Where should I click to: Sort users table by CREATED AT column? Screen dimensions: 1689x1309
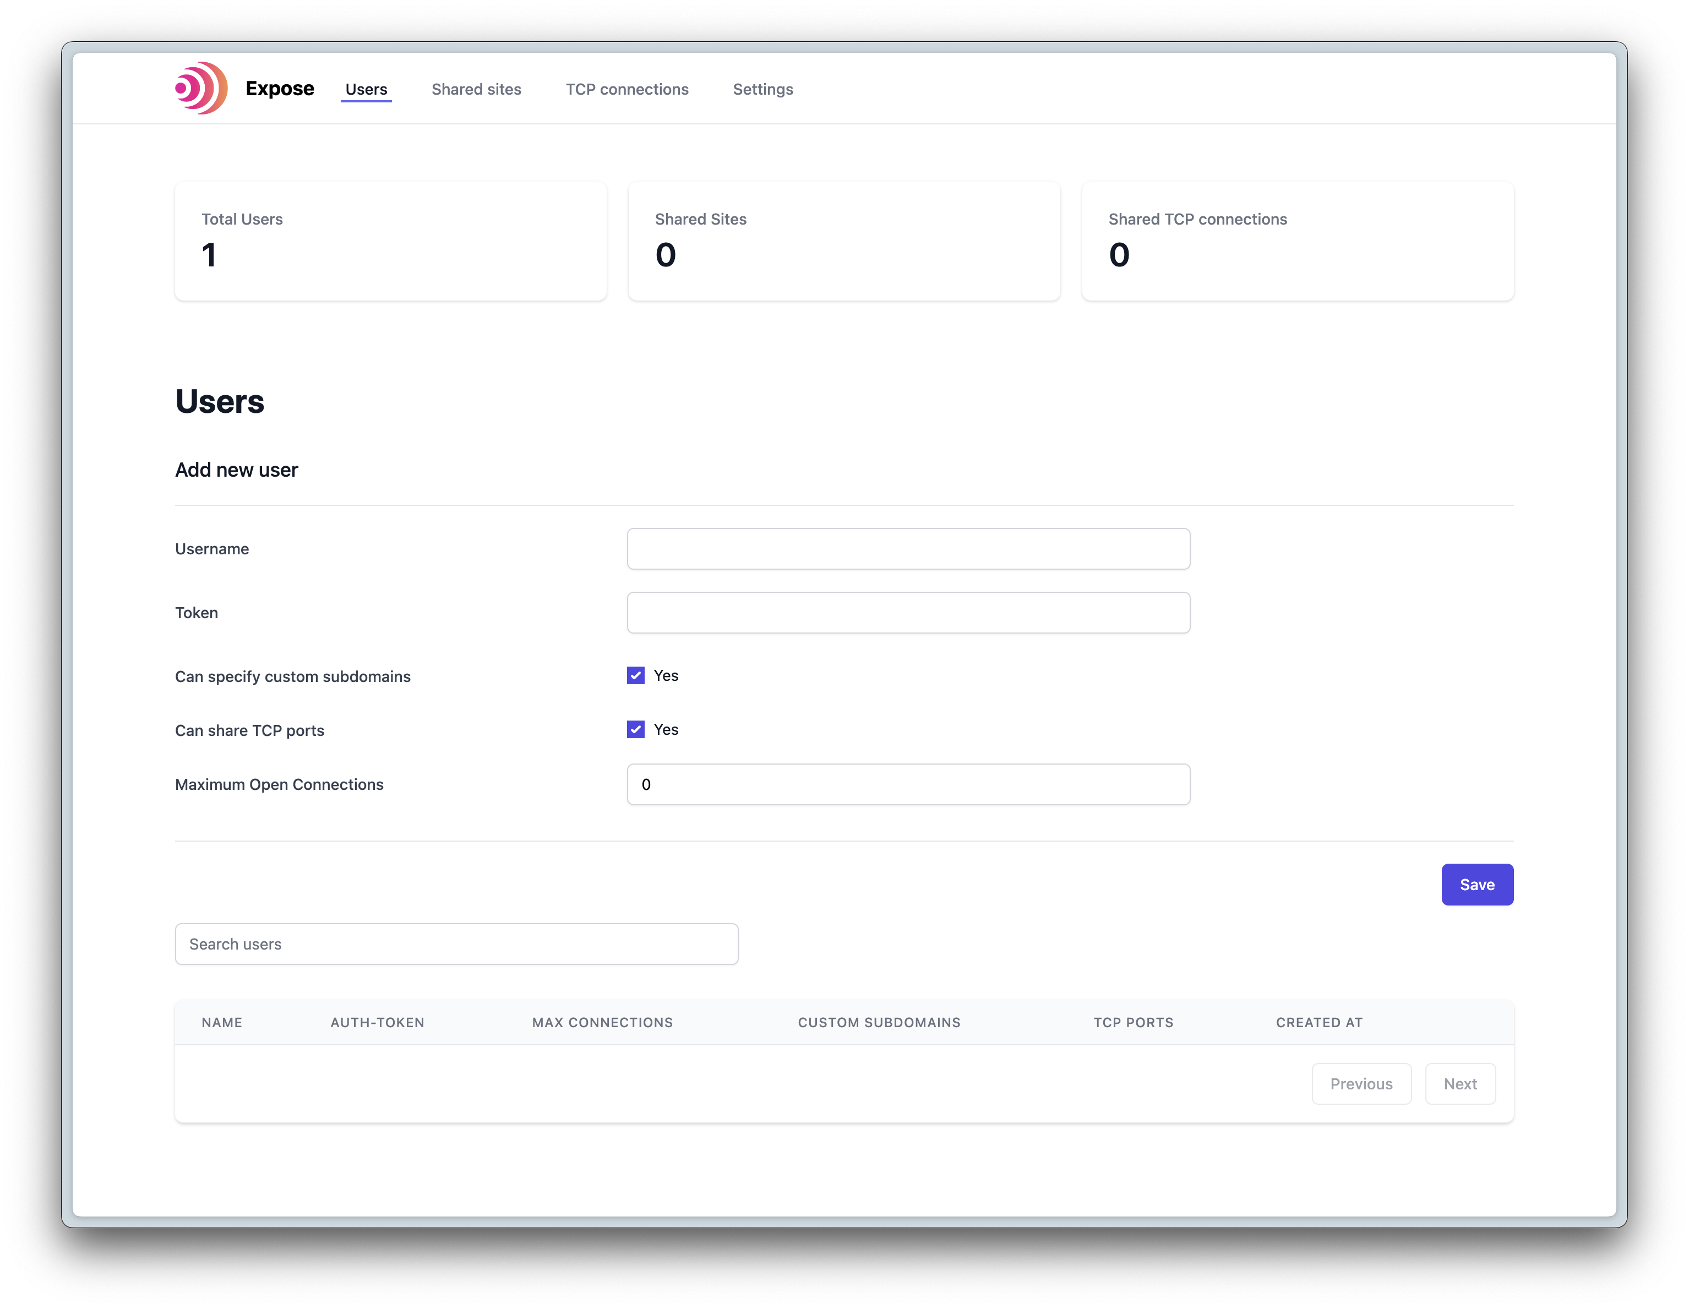[x=1319, y=1021]
